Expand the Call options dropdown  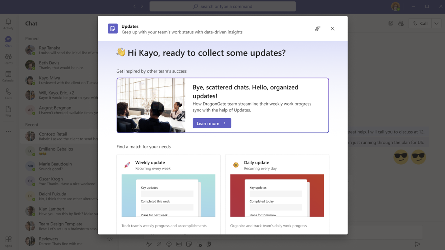[x=436, y=23]
